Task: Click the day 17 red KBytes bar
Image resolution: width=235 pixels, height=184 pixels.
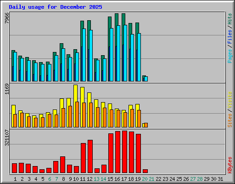Action: (x=124, y=152)
